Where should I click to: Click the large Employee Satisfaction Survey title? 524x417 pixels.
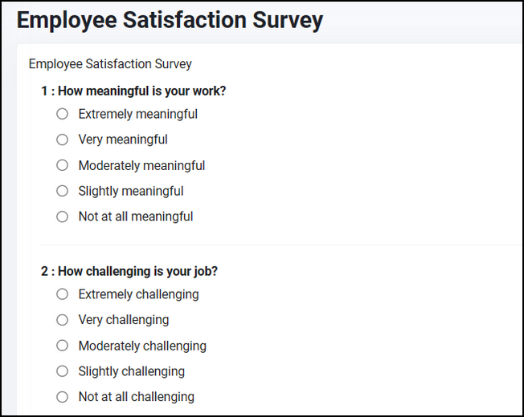170,20
